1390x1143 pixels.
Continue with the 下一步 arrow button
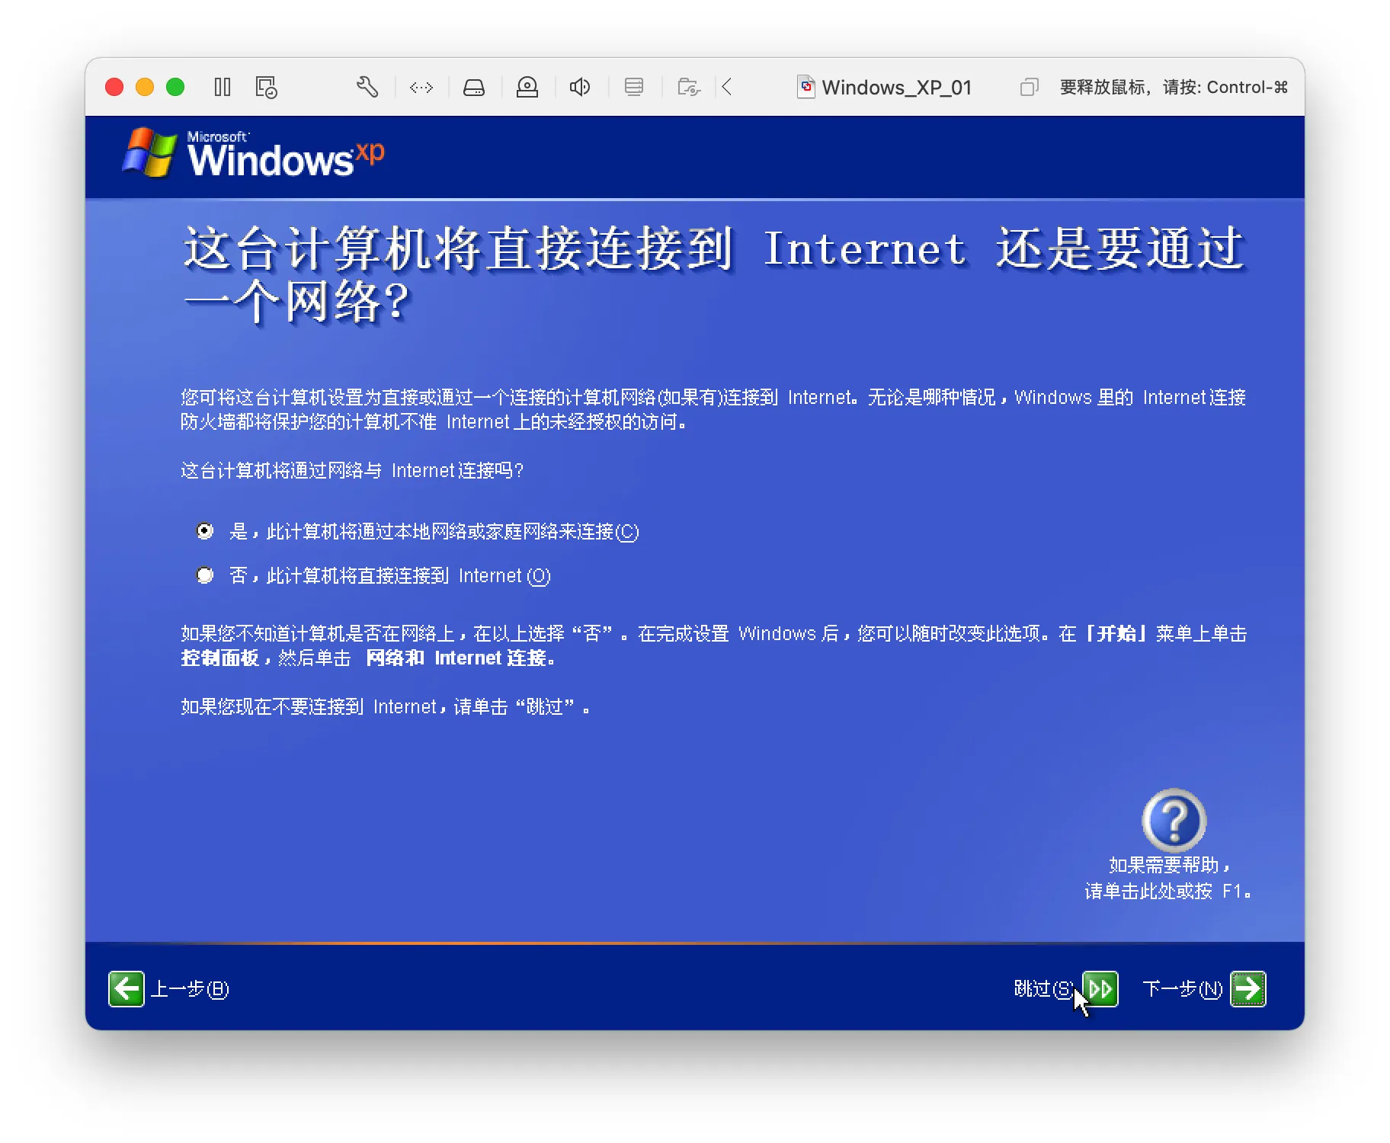coord(1248,989)
